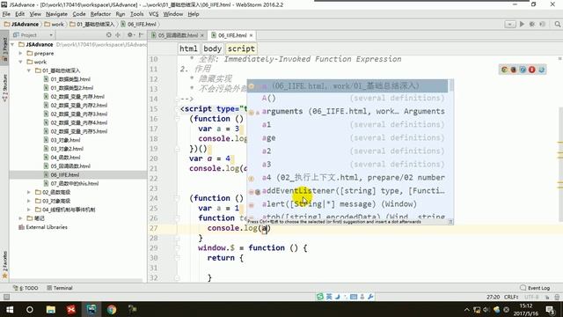Screen dimensions: 563x317
Task: Click the work breadcrumb in navigation bar
Action: pyautogui.click(x=55, y=24)
